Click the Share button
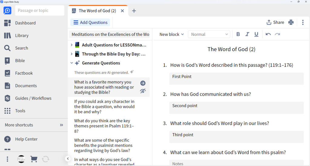The height and width of the screenshot is (166, 310). 275,22
